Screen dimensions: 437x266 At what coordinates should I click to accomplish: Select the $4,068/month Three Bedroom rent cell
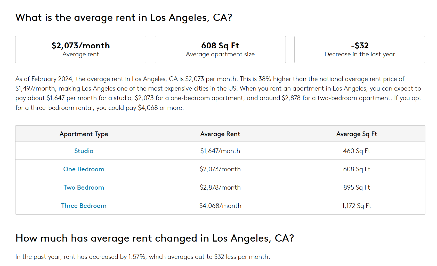(x=220, y=206)
